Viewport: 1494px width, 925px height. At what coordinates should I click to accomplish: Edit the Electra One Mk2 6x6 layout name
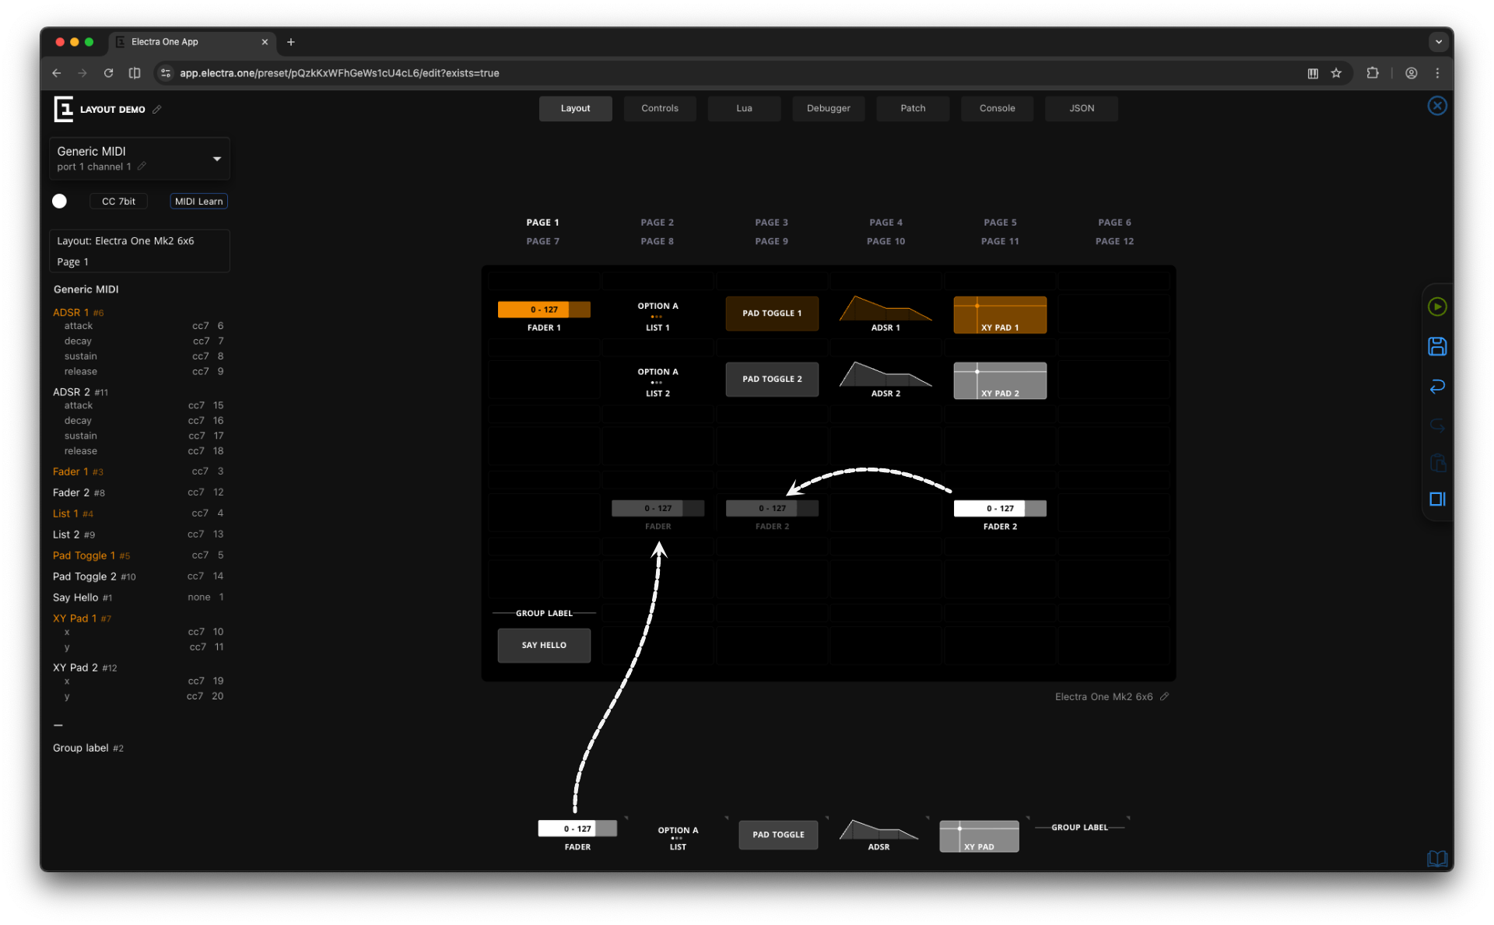click(x=1164, y=696)
